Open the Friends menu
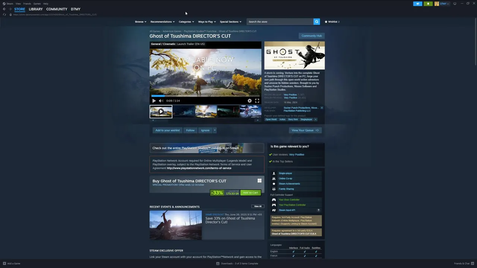Image resolution: width=477 pixels, height=268 pixels. coord(27,4)
